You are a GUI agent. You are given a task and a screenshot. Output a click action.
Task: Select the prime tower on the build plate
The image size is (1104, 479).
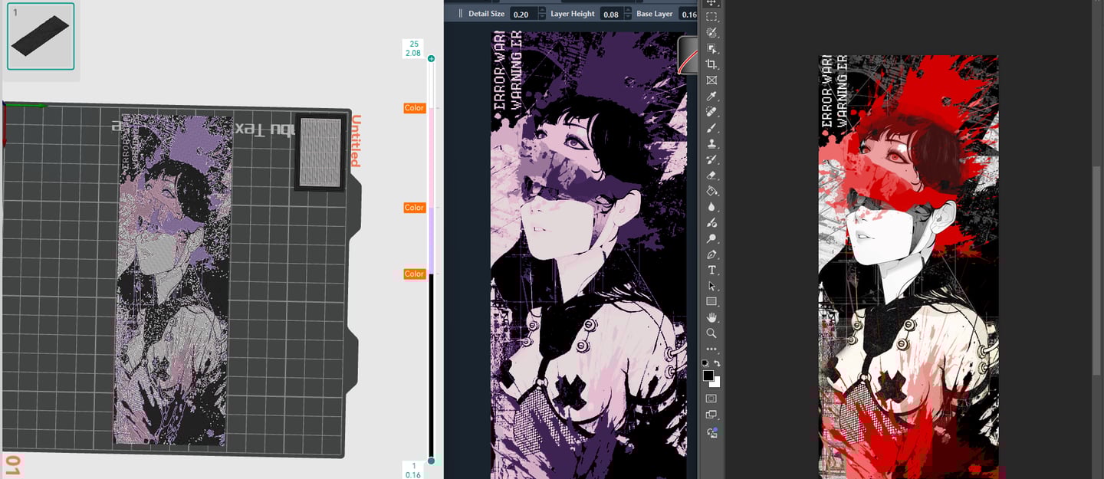(320, 152)
